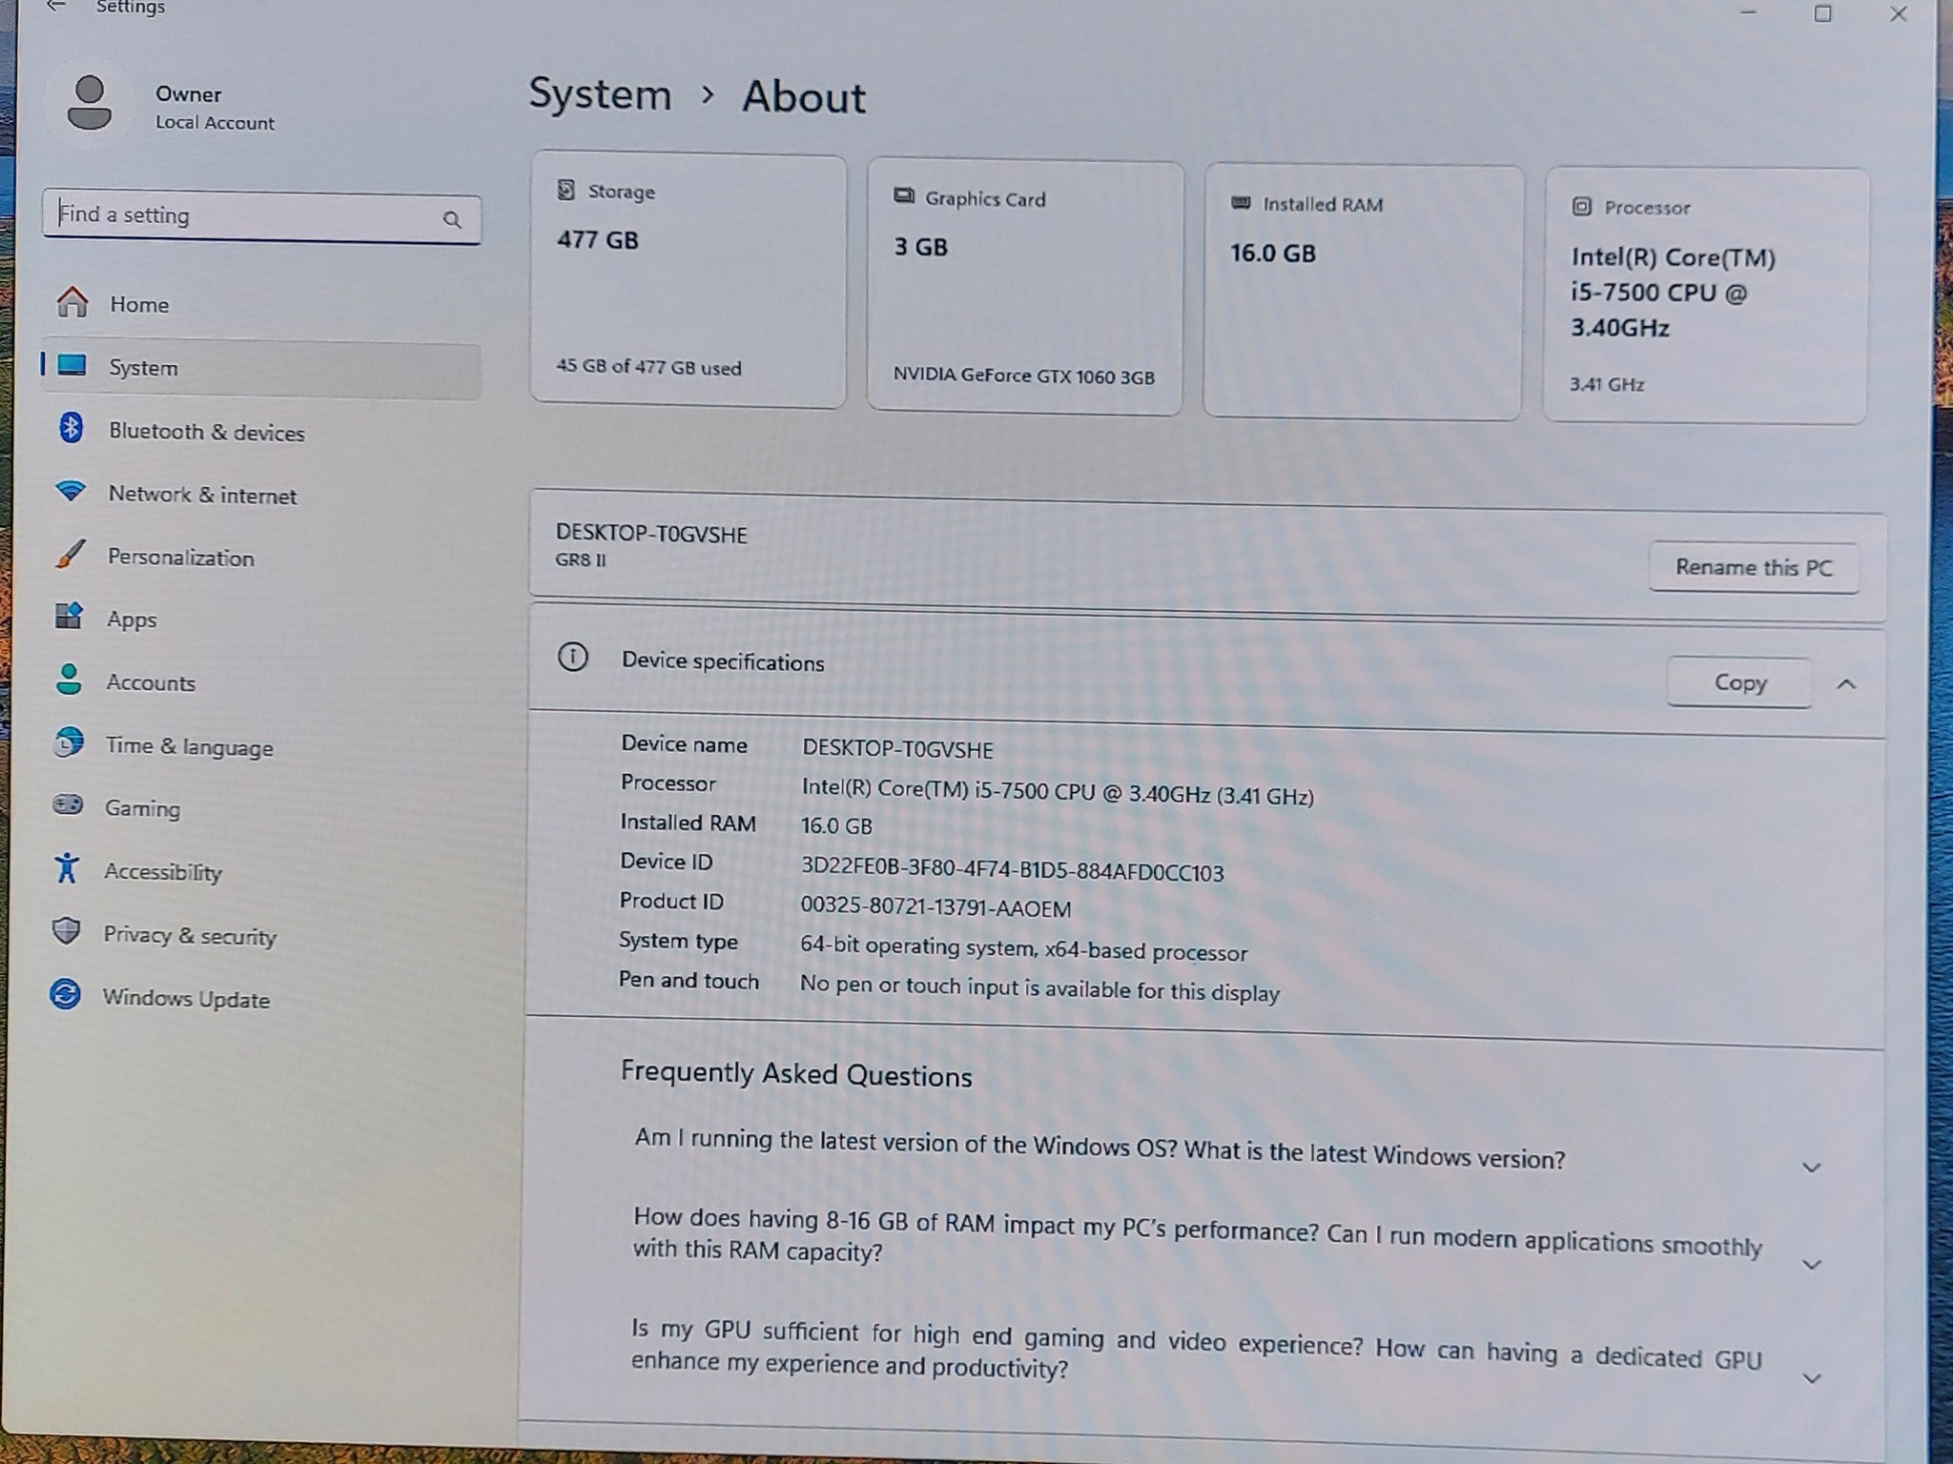Viewport: 1953px width, 1464px height.
Task: Open Time & language settings
Action: [x=189, y=747]
